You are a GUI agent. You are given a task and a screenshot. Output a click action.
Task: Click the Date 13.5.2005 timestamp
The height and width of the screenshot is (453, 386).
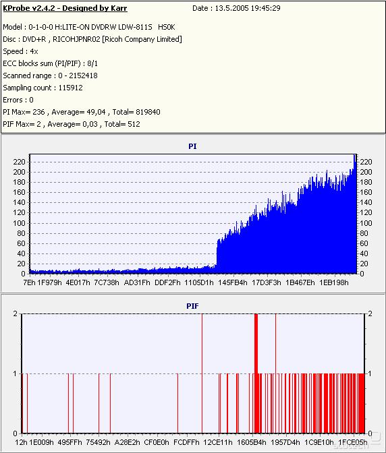coord(236,8)
